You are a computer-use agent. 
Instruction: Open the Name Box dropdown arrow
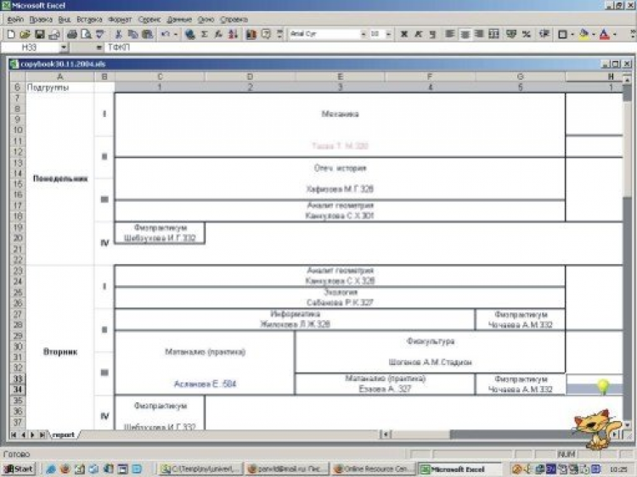pyautogui.click(x=64, y=48)
